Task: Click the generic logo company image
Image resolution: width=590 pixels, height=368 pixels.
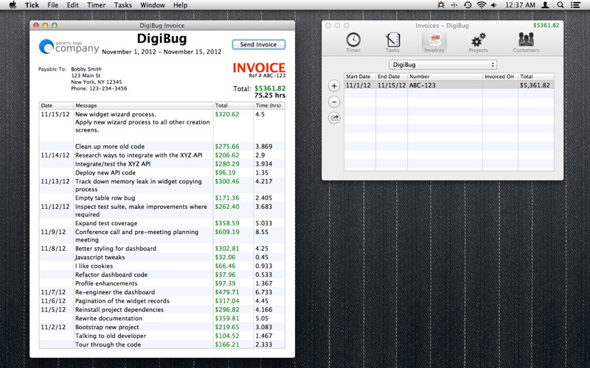Action: pyautogui.click(x=69, y=46)
